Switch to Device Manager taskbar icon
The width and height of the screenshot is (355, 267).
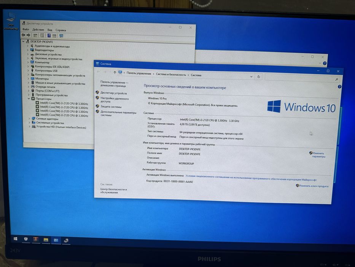[x=66, y=240]
